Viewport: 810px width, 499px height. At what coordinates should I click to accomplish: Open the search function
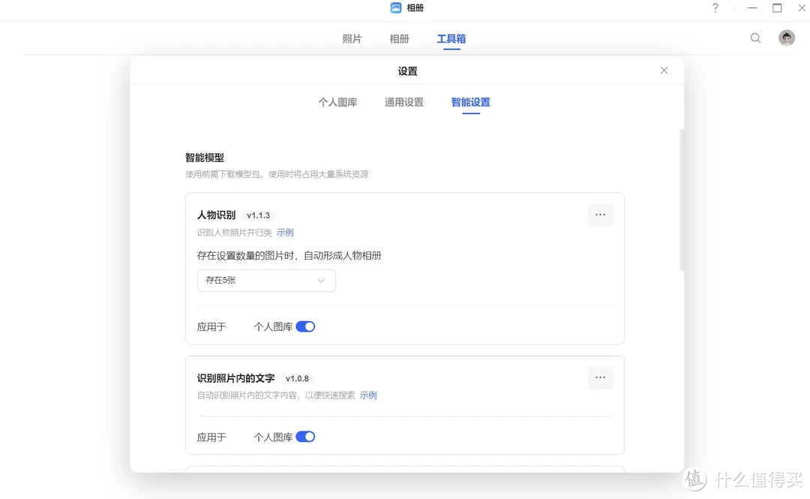point(755,38)
